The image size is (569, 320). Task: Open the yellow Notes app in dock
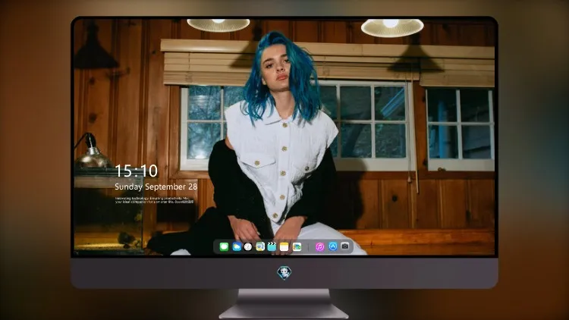pyautogui.click(x=284, y=246)
